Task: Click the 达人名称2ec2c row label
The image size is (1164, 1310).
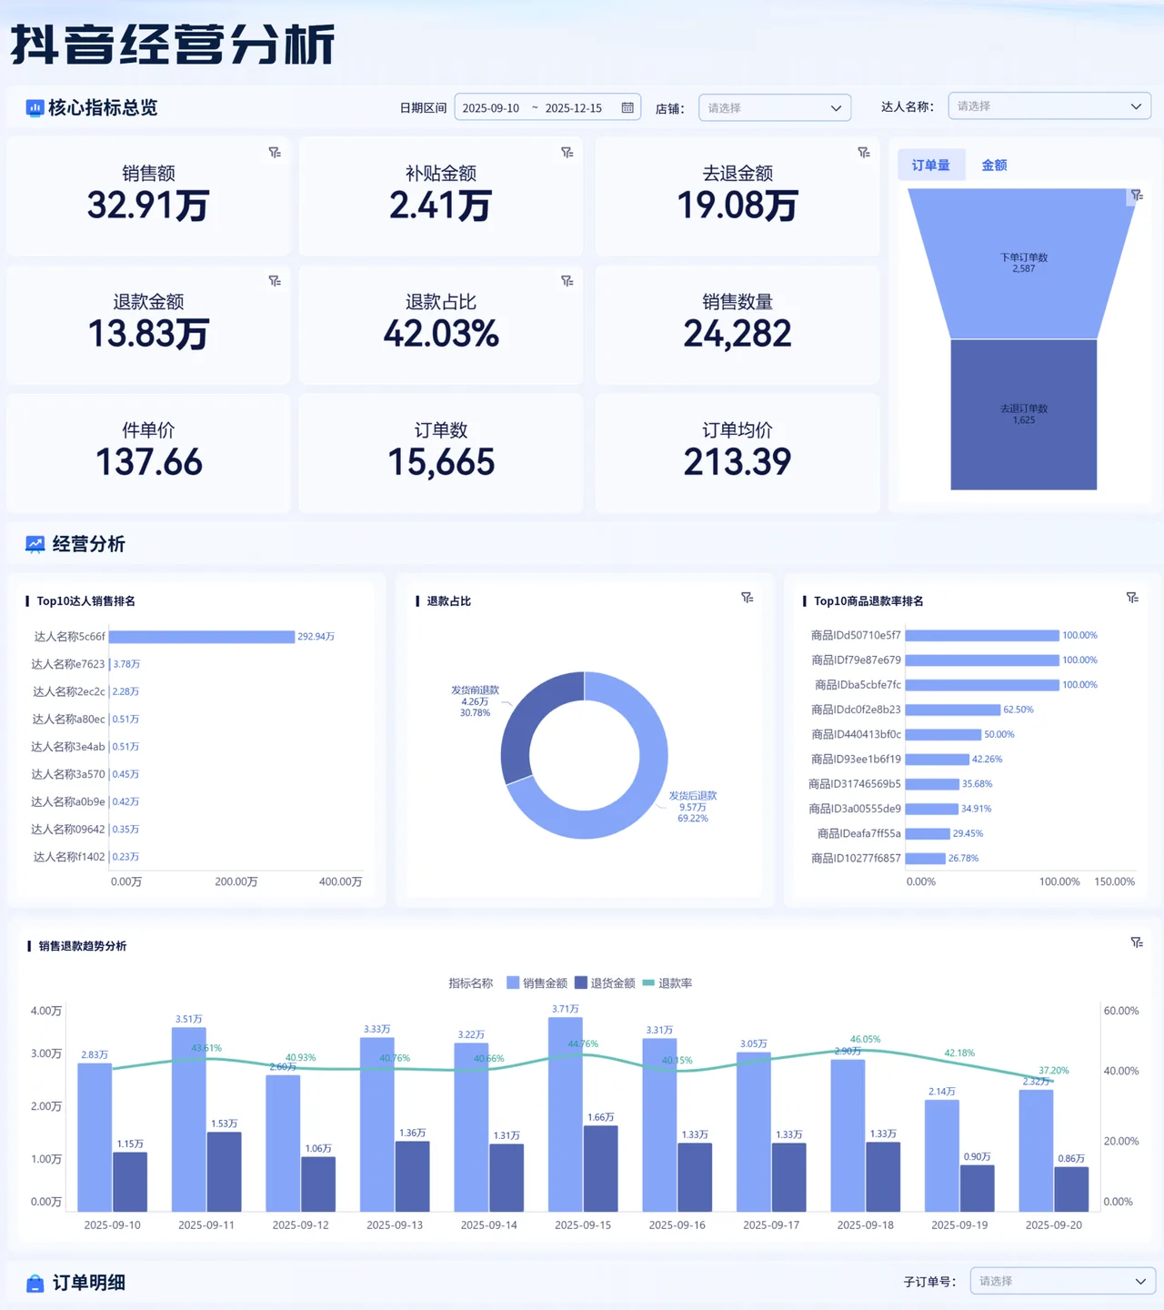Action: (69, 691)
